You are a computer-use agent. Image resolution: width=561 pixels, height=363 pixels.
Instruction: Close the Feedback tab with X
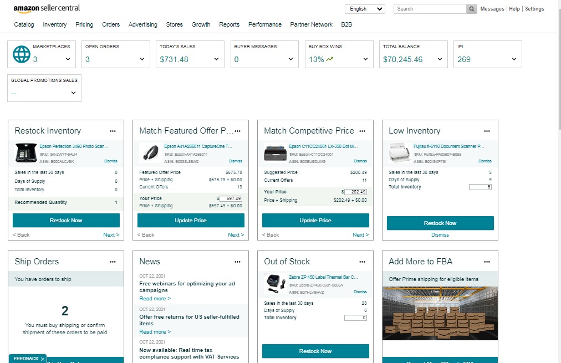43,359
